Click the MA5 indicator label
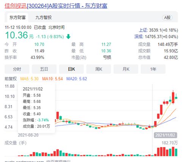This screenshot has width=189, height=162. click(29, 79)
